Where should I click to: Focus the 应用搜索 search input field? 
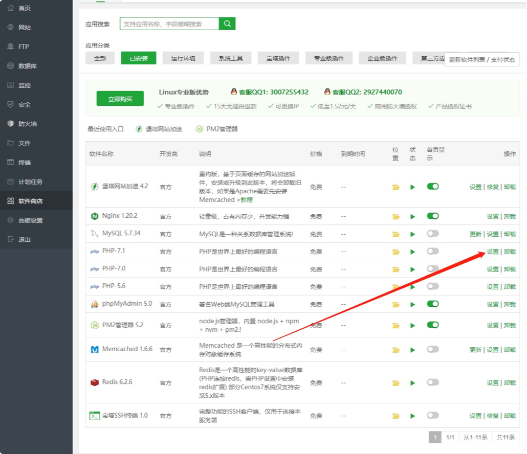(x=169, y=24)
